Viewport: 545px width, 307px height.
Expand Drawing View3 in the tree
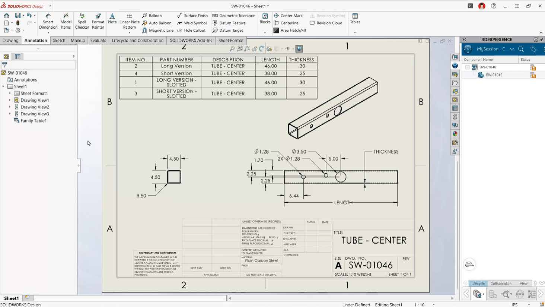(x=10, y=114)
